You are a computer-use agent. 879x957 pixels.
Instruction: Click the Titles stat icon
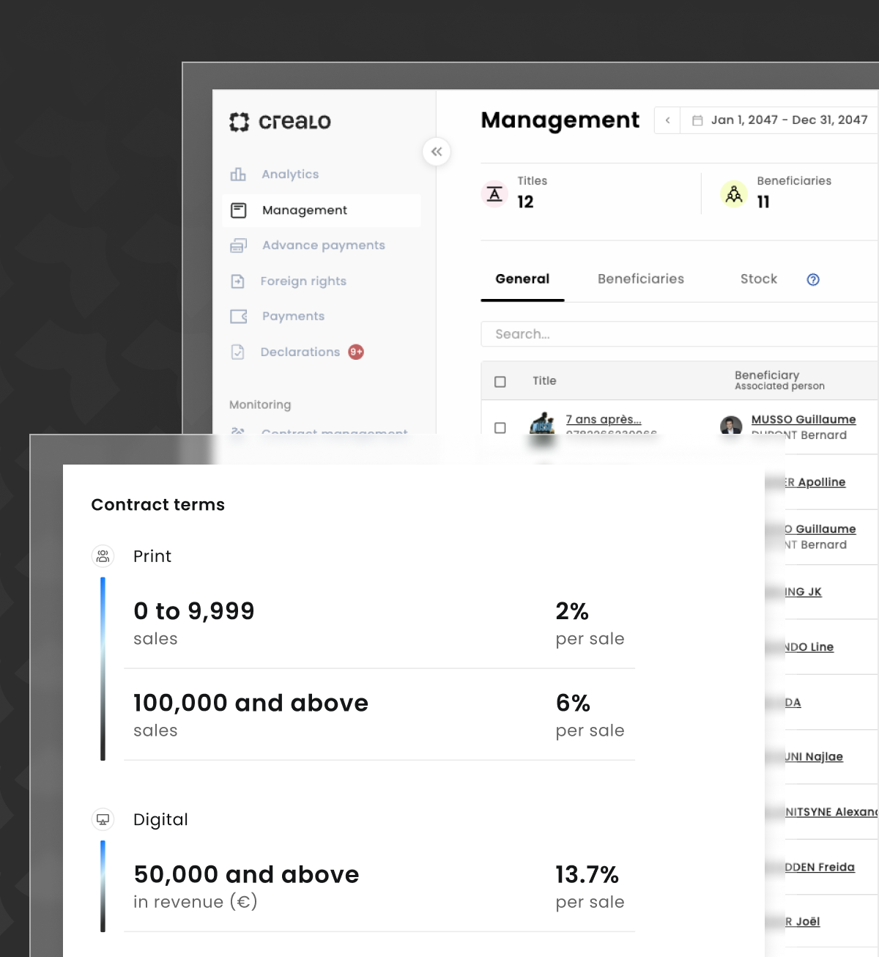coord(494,194)
